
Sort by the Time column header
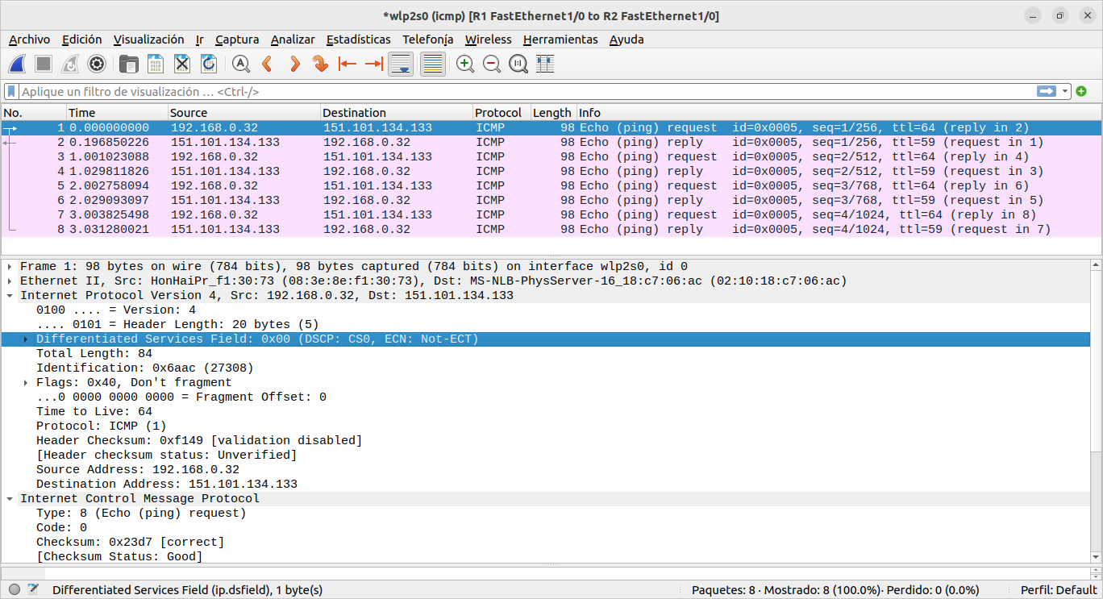point(117,113)
